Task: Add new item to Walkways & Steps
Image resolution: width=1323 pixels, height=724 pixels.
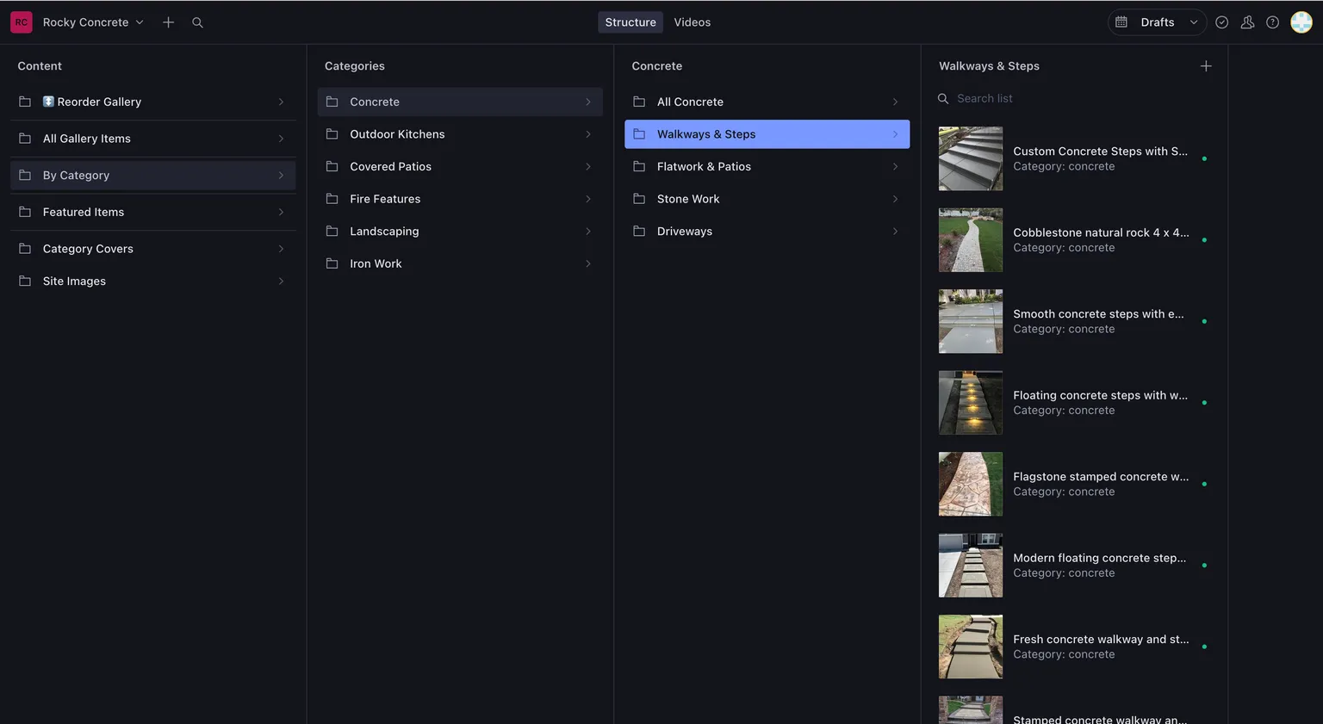Action: 1206,66
